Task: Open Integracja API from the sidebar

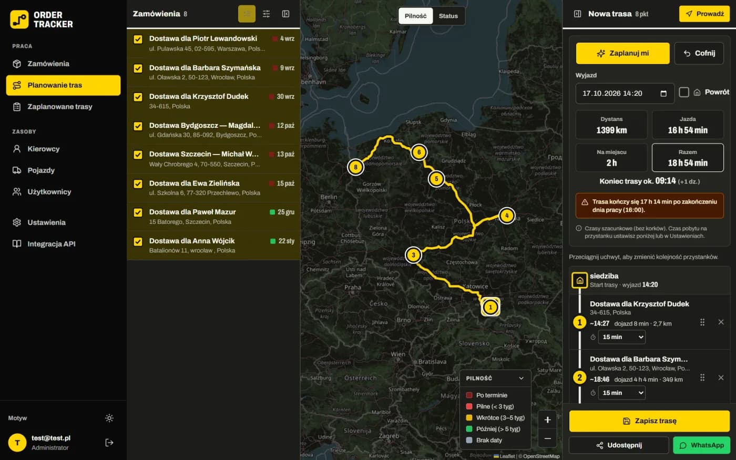Action: tap(63, 244)
